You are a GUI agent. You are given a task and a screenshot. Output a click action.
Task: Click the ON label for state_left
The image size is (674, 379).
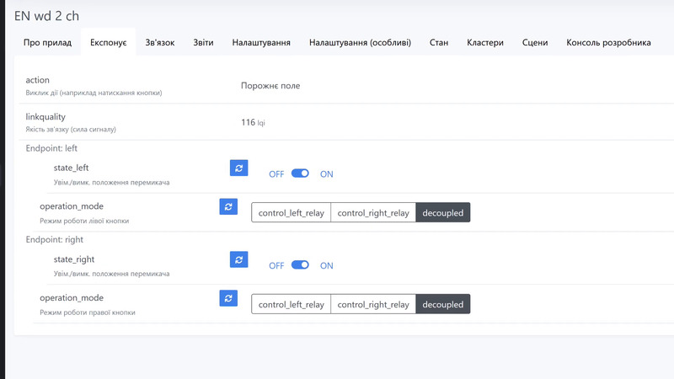[x=327, y=174]
